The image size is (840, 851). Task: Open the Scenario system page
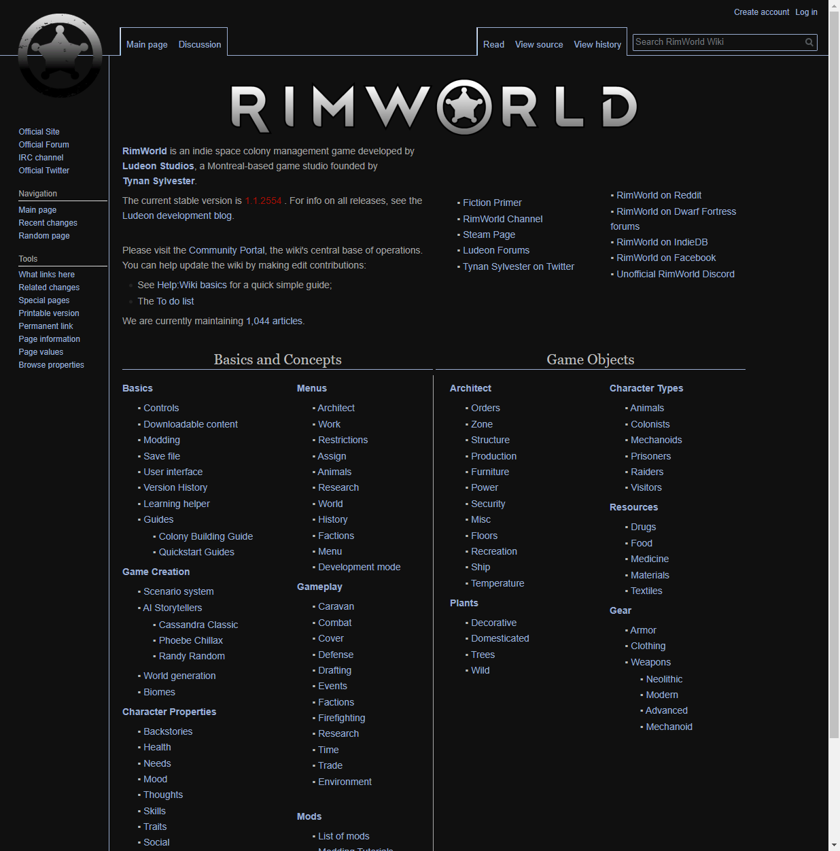point(179,591)
